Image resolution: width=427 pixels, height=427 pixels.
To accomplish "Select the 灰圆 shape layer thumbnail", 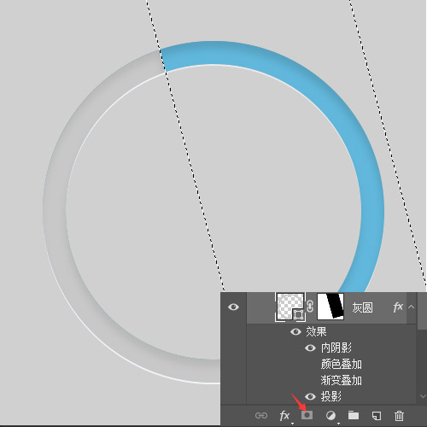I will 290,307.
